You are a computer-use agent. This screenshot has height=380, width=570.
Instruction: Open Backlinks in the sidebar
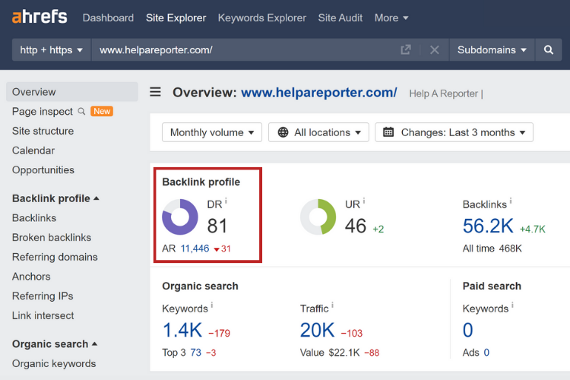point(34,218)
